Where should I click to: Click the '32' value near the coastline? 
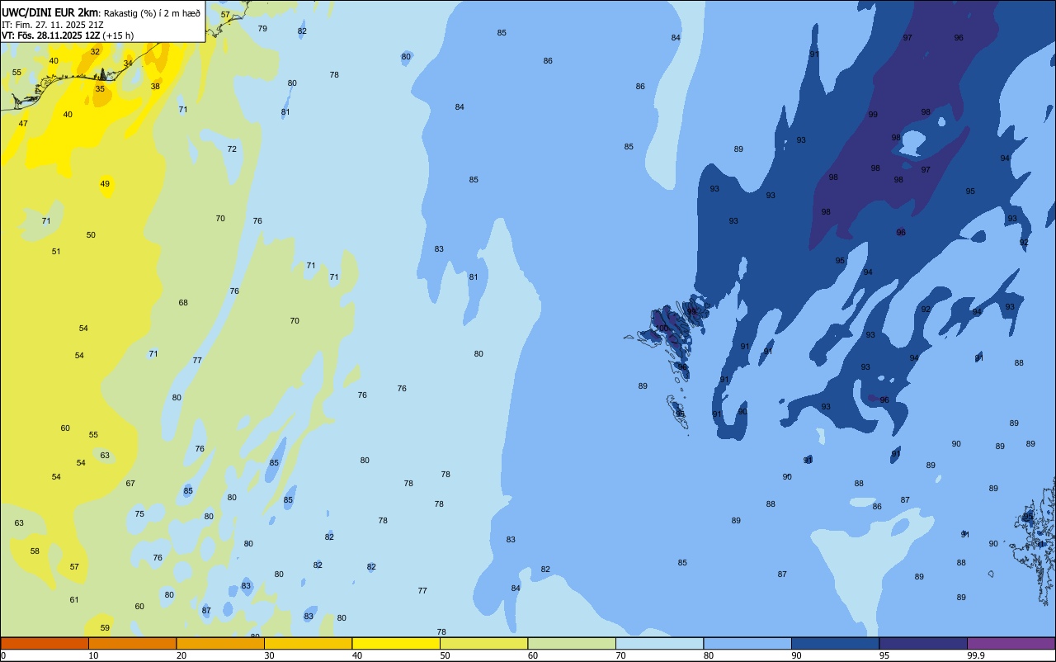click(x=95, y=51)
